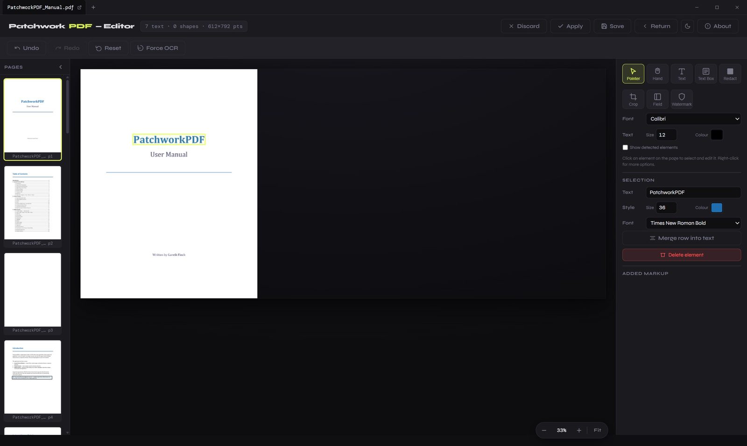
Task: Enable Show detected elements checkbox
Action: pos(625,148)
